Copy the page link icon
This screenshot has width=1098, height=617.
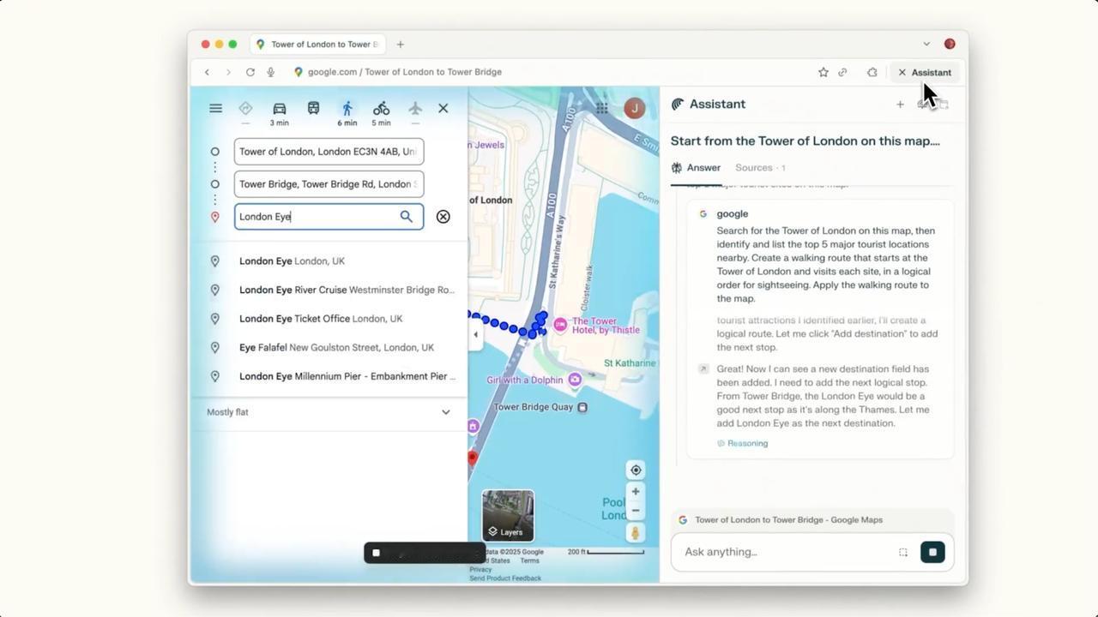[842, 72]
